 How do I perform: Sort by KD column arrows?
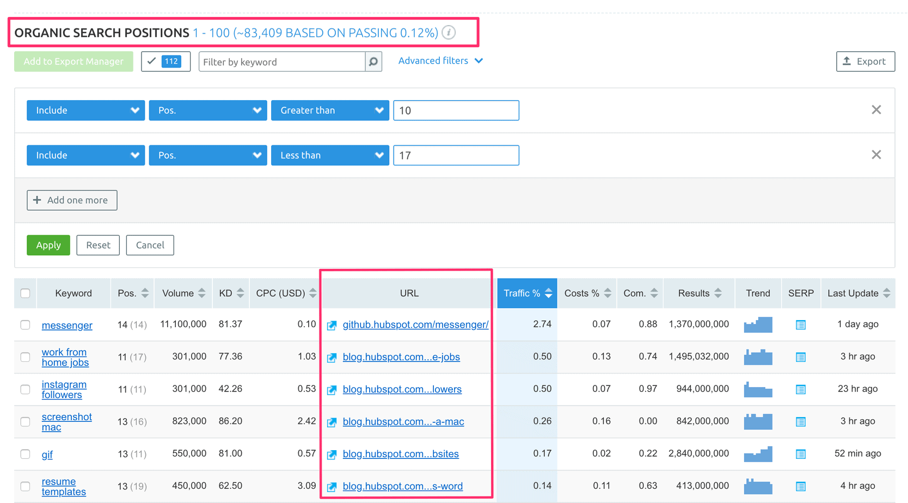(240, 293)
